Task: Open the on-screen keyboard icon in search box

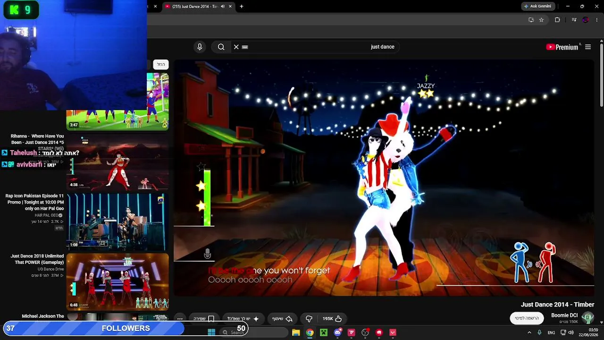Action: click(x=245, y=47)
